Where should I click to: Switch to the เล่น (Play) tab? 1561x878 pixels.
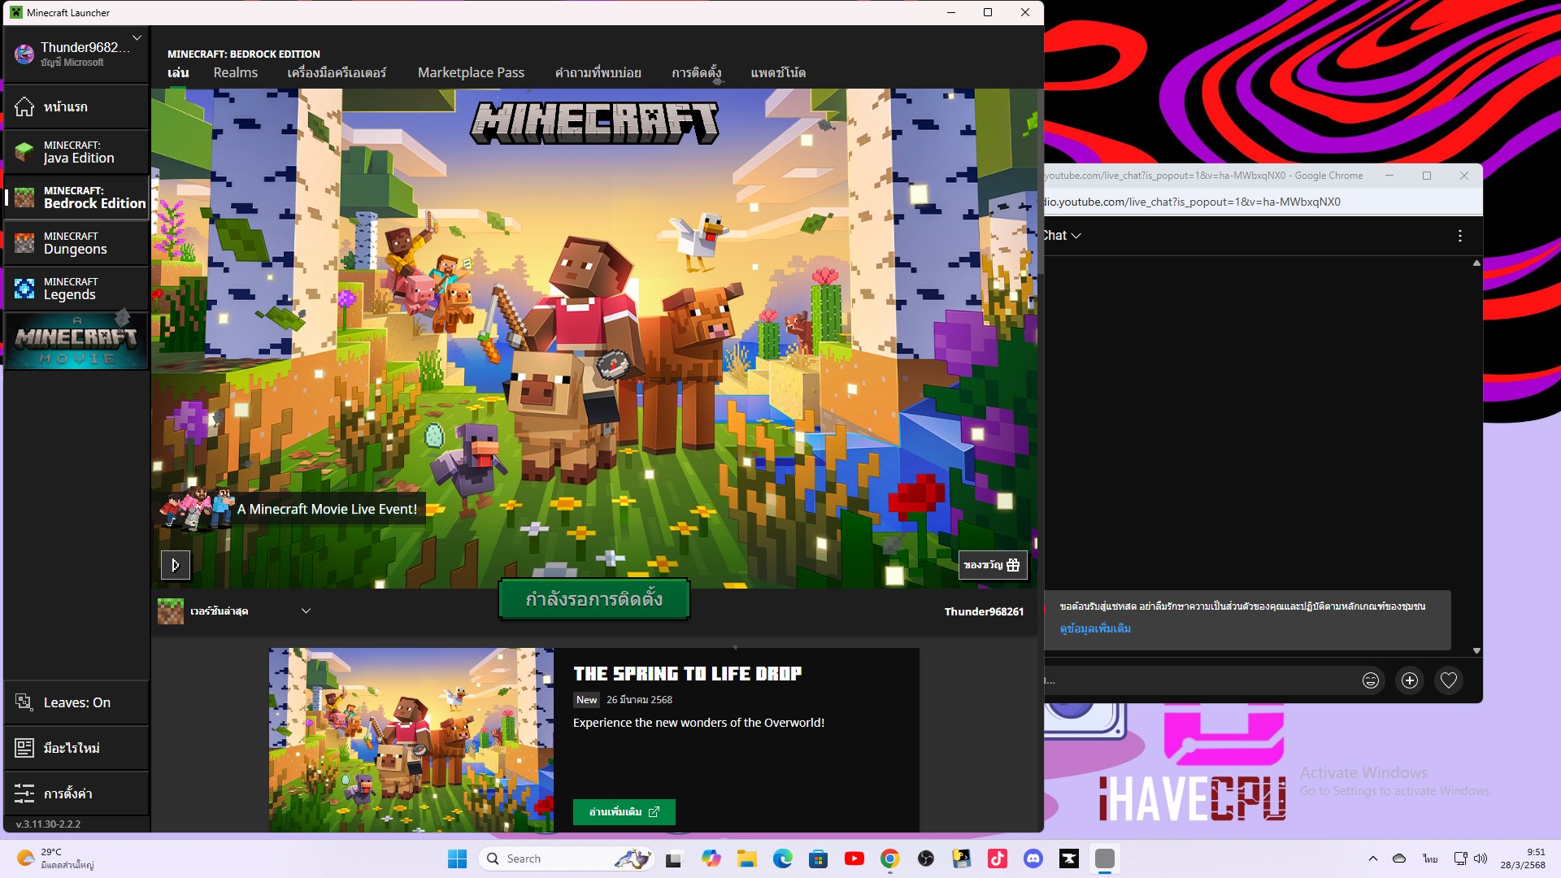[178, 72]
